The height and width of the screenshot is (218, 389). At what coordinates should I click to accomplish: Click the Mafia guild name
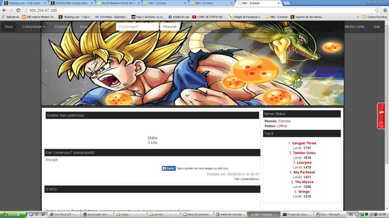(152, 138)
